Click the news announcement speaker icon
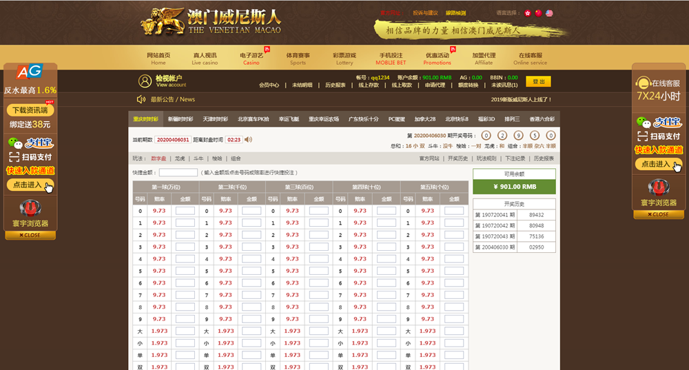The height and width of the screenshot is (370, 689). (x=141, y=99)
